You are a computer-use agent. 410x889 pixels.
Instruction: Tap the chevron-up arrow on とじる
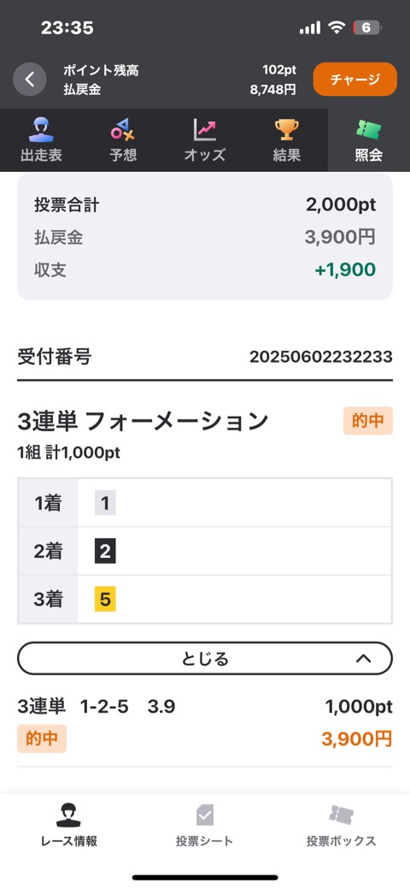[363, 658]
